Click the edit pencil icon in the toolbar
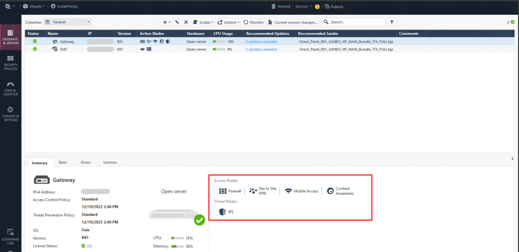The image size is (519, 252). tap(177, 22)
